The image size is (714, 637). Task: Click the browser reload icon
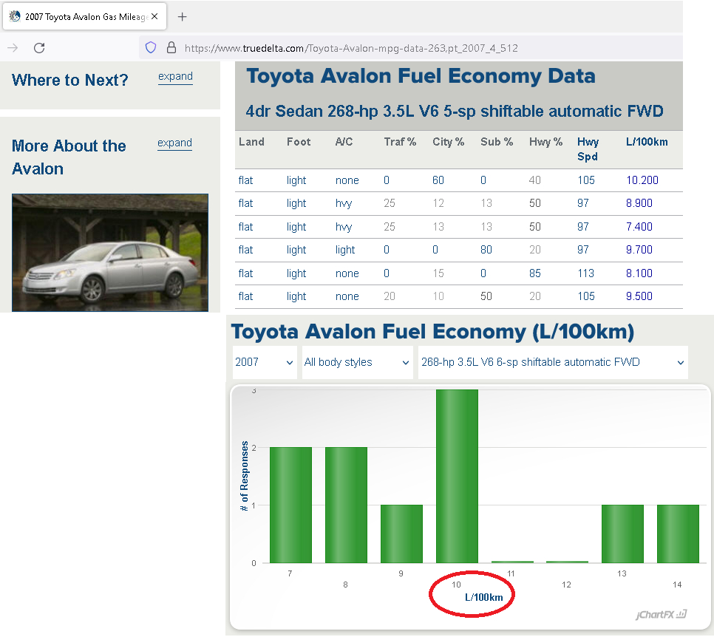click(x=39, y=48)
